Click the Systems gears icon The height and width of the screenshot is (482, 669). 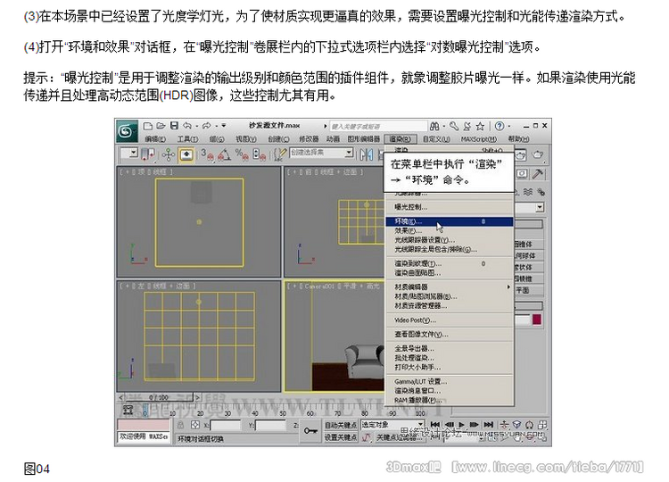click(541, 192)
